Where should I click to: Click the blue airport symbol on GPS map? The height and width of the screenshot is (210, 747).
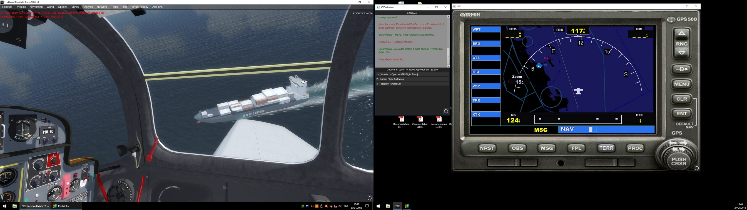[539, 66]
